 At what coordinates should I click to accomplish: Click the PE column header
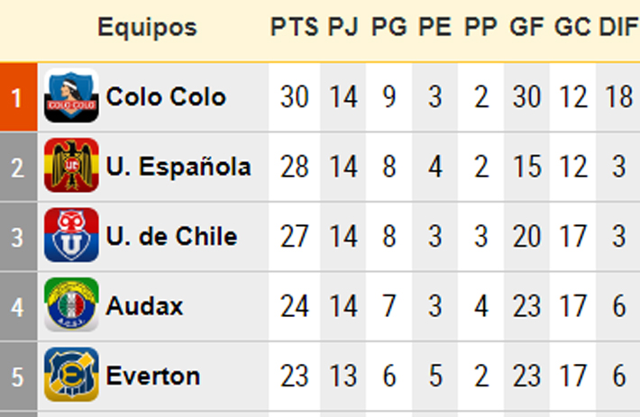435,27
